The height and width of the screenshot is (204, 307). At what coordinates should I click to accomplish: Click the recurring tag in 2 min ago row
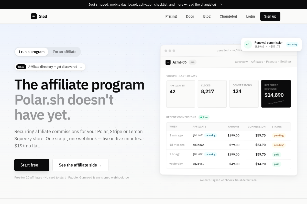[211, 135]
